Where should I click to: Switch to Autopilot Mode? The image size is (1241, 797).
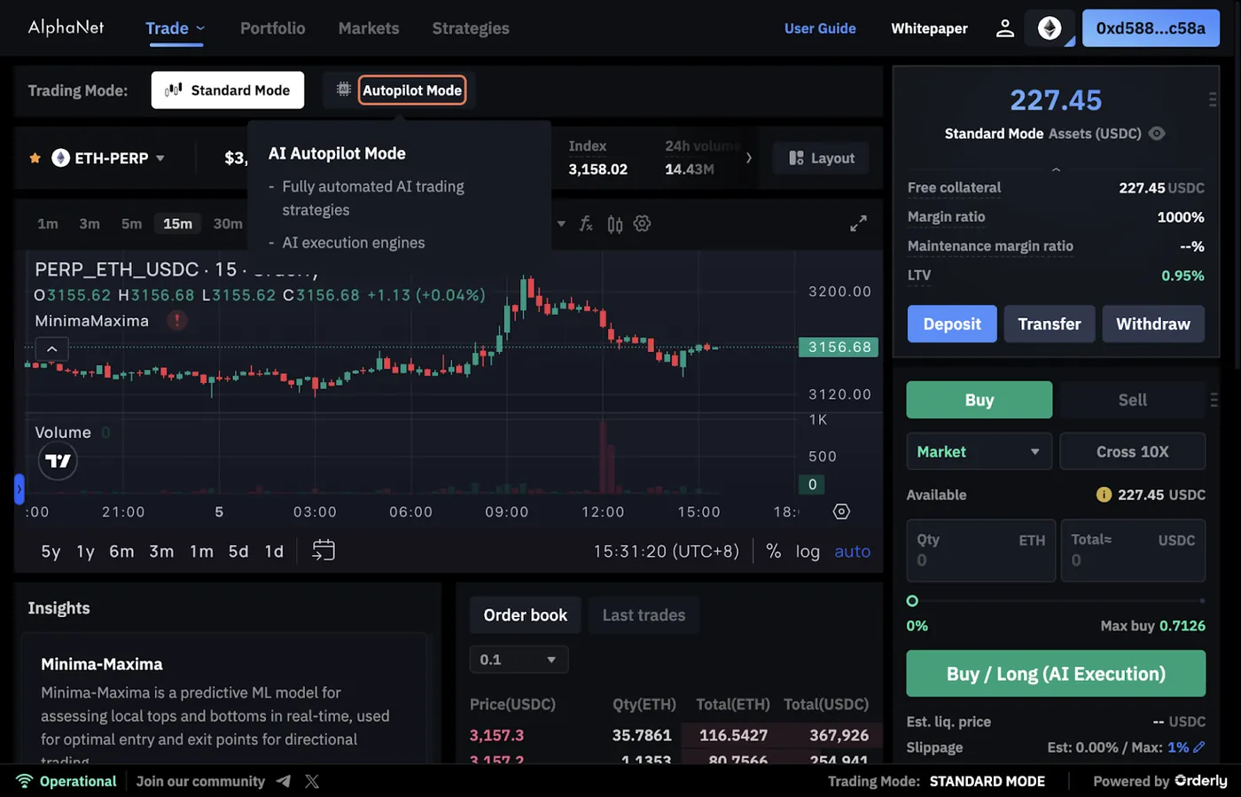click(412, 90)
